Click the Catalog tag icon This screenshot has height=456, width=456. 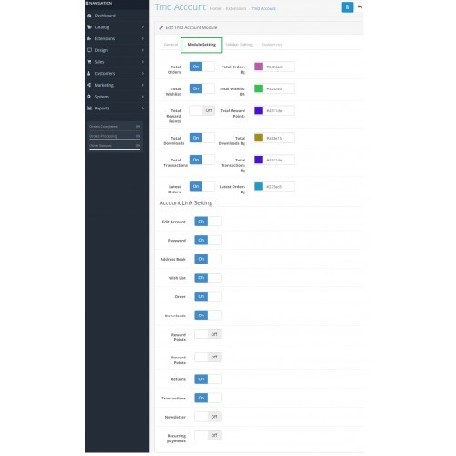pyautogui.click(x=89, y=27)
